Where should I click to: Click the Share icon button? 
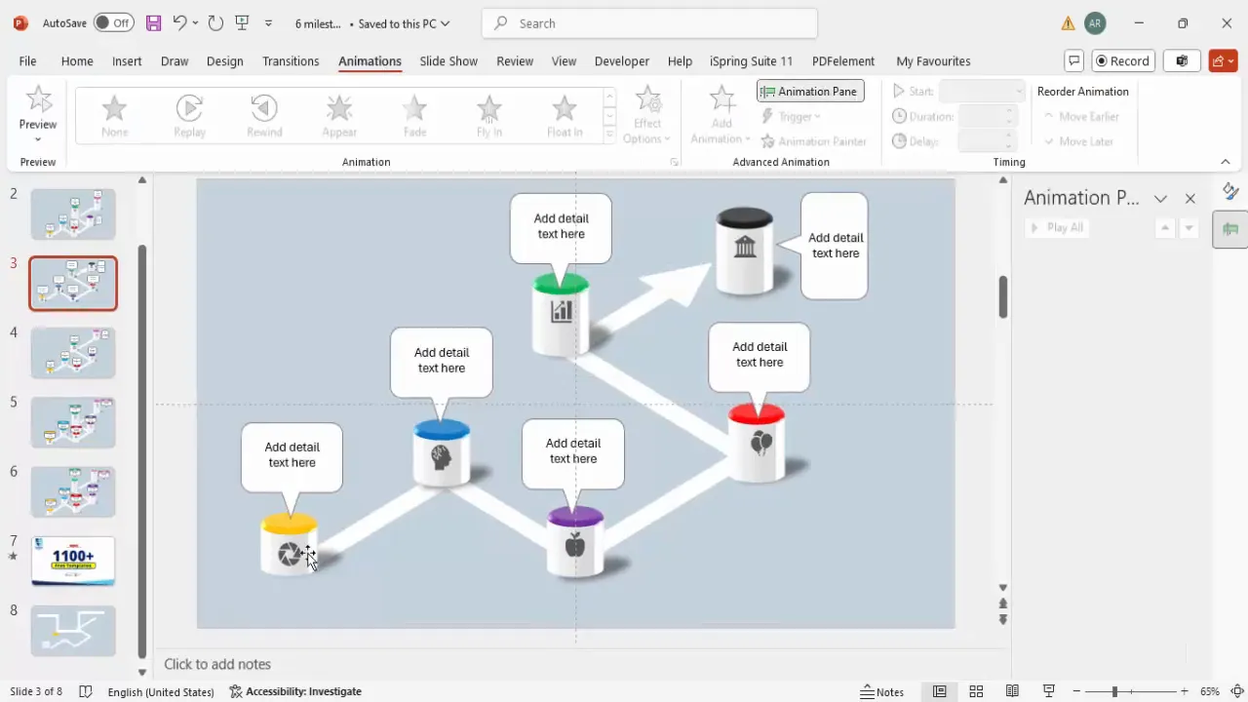tap(1223, 60)
